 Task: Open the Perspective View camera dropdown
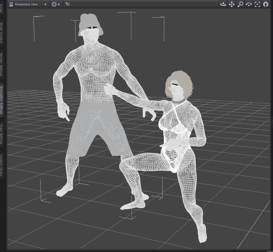pos(28,4)
